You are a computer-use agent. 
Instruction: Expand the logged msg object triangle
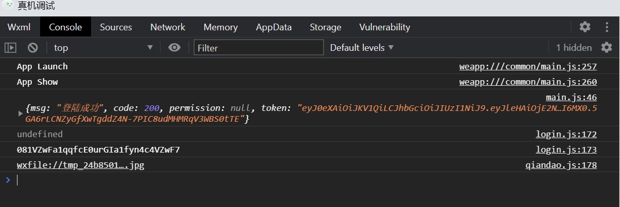point(21,112)
